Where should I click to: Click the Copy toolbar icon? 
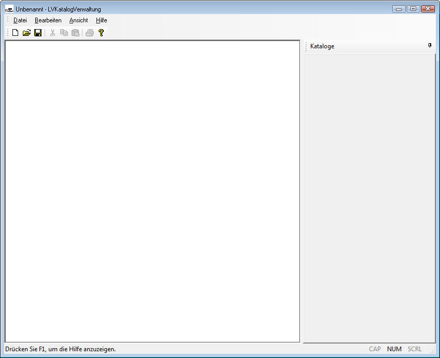(x=64, y=33)
